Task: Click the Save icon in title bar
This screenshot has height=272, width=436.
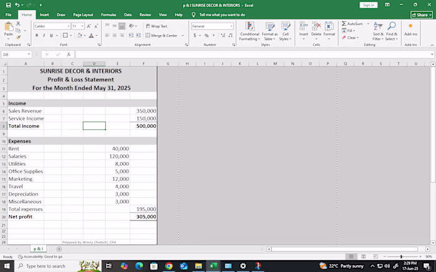Action: [x=8, y=5]
